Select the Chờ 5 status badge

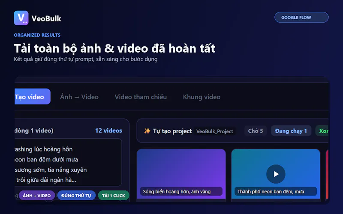pos(256,131)
